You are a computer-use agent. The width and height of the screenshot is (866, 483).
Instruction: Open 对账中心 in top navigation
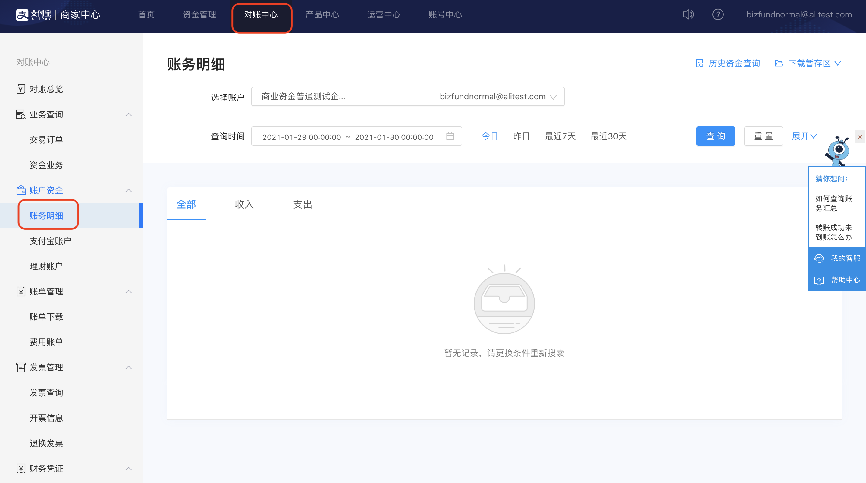coord(261,14)
